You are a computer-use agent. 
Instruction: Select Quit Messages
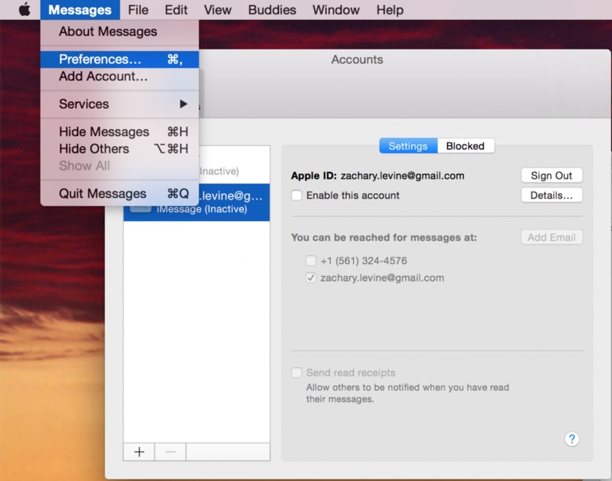click(x=120, y=194)
